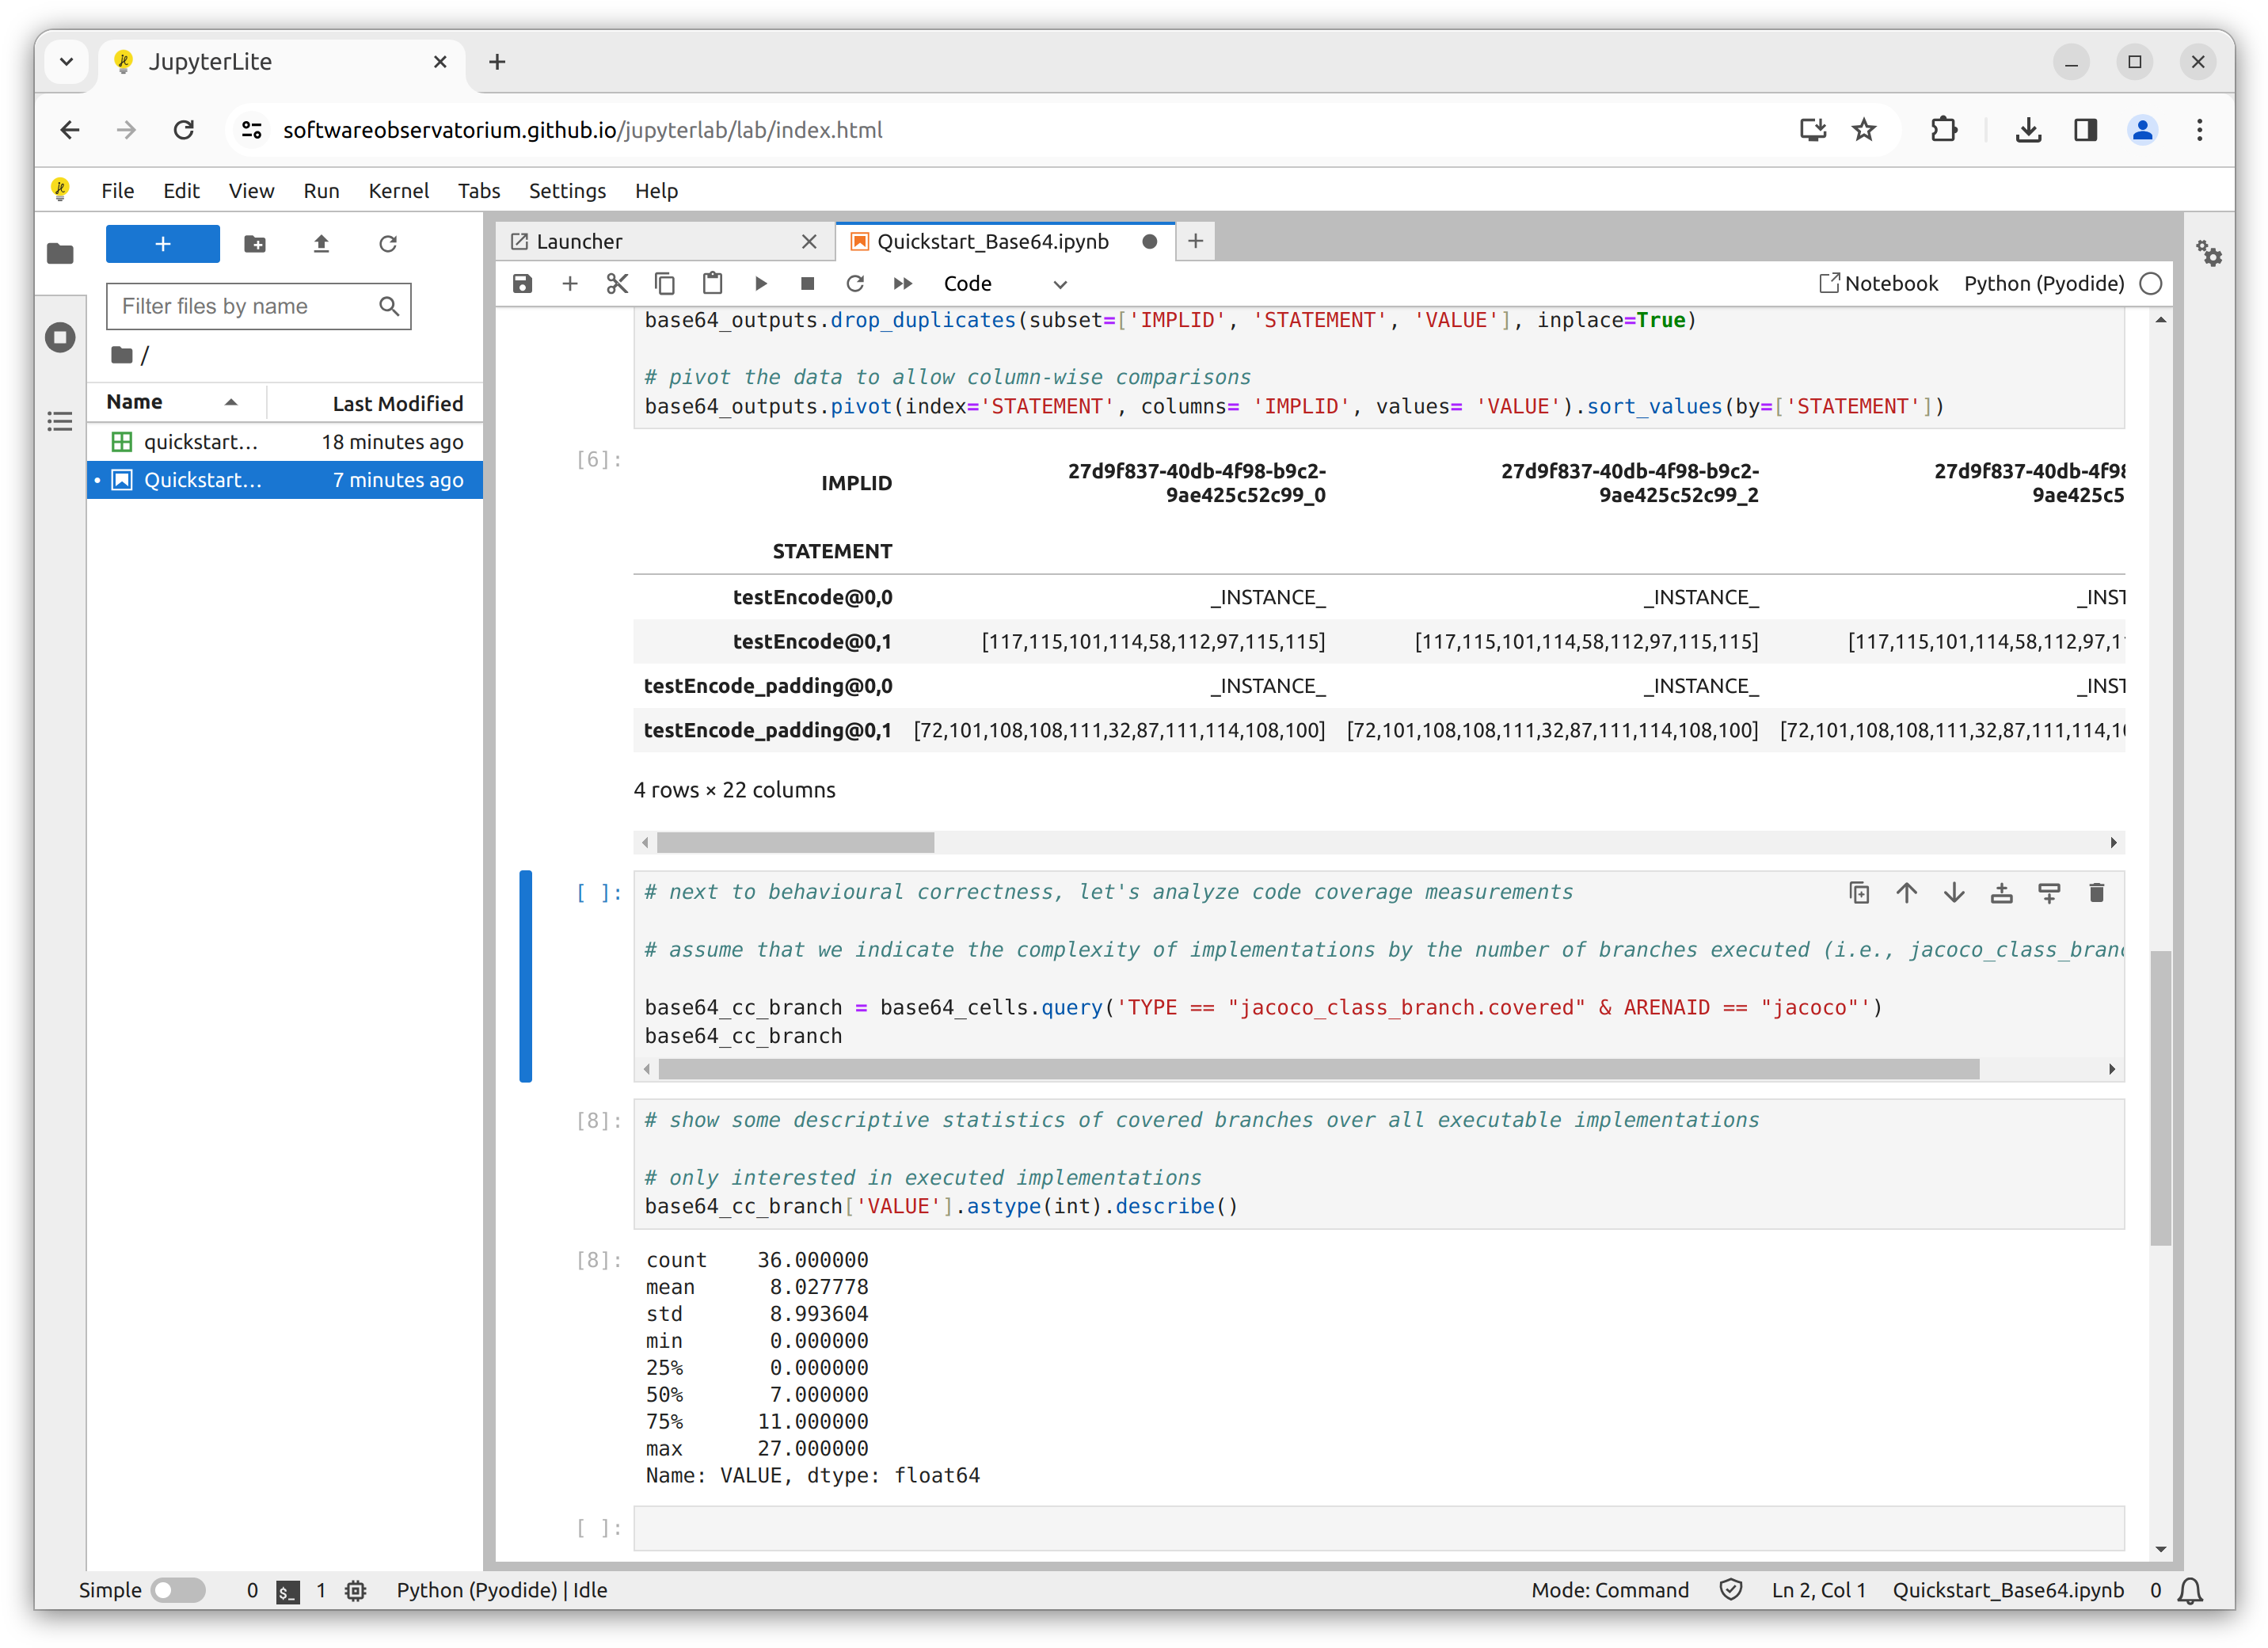
Task: Switch to the Launcher tab
Action: pos(580,242)
